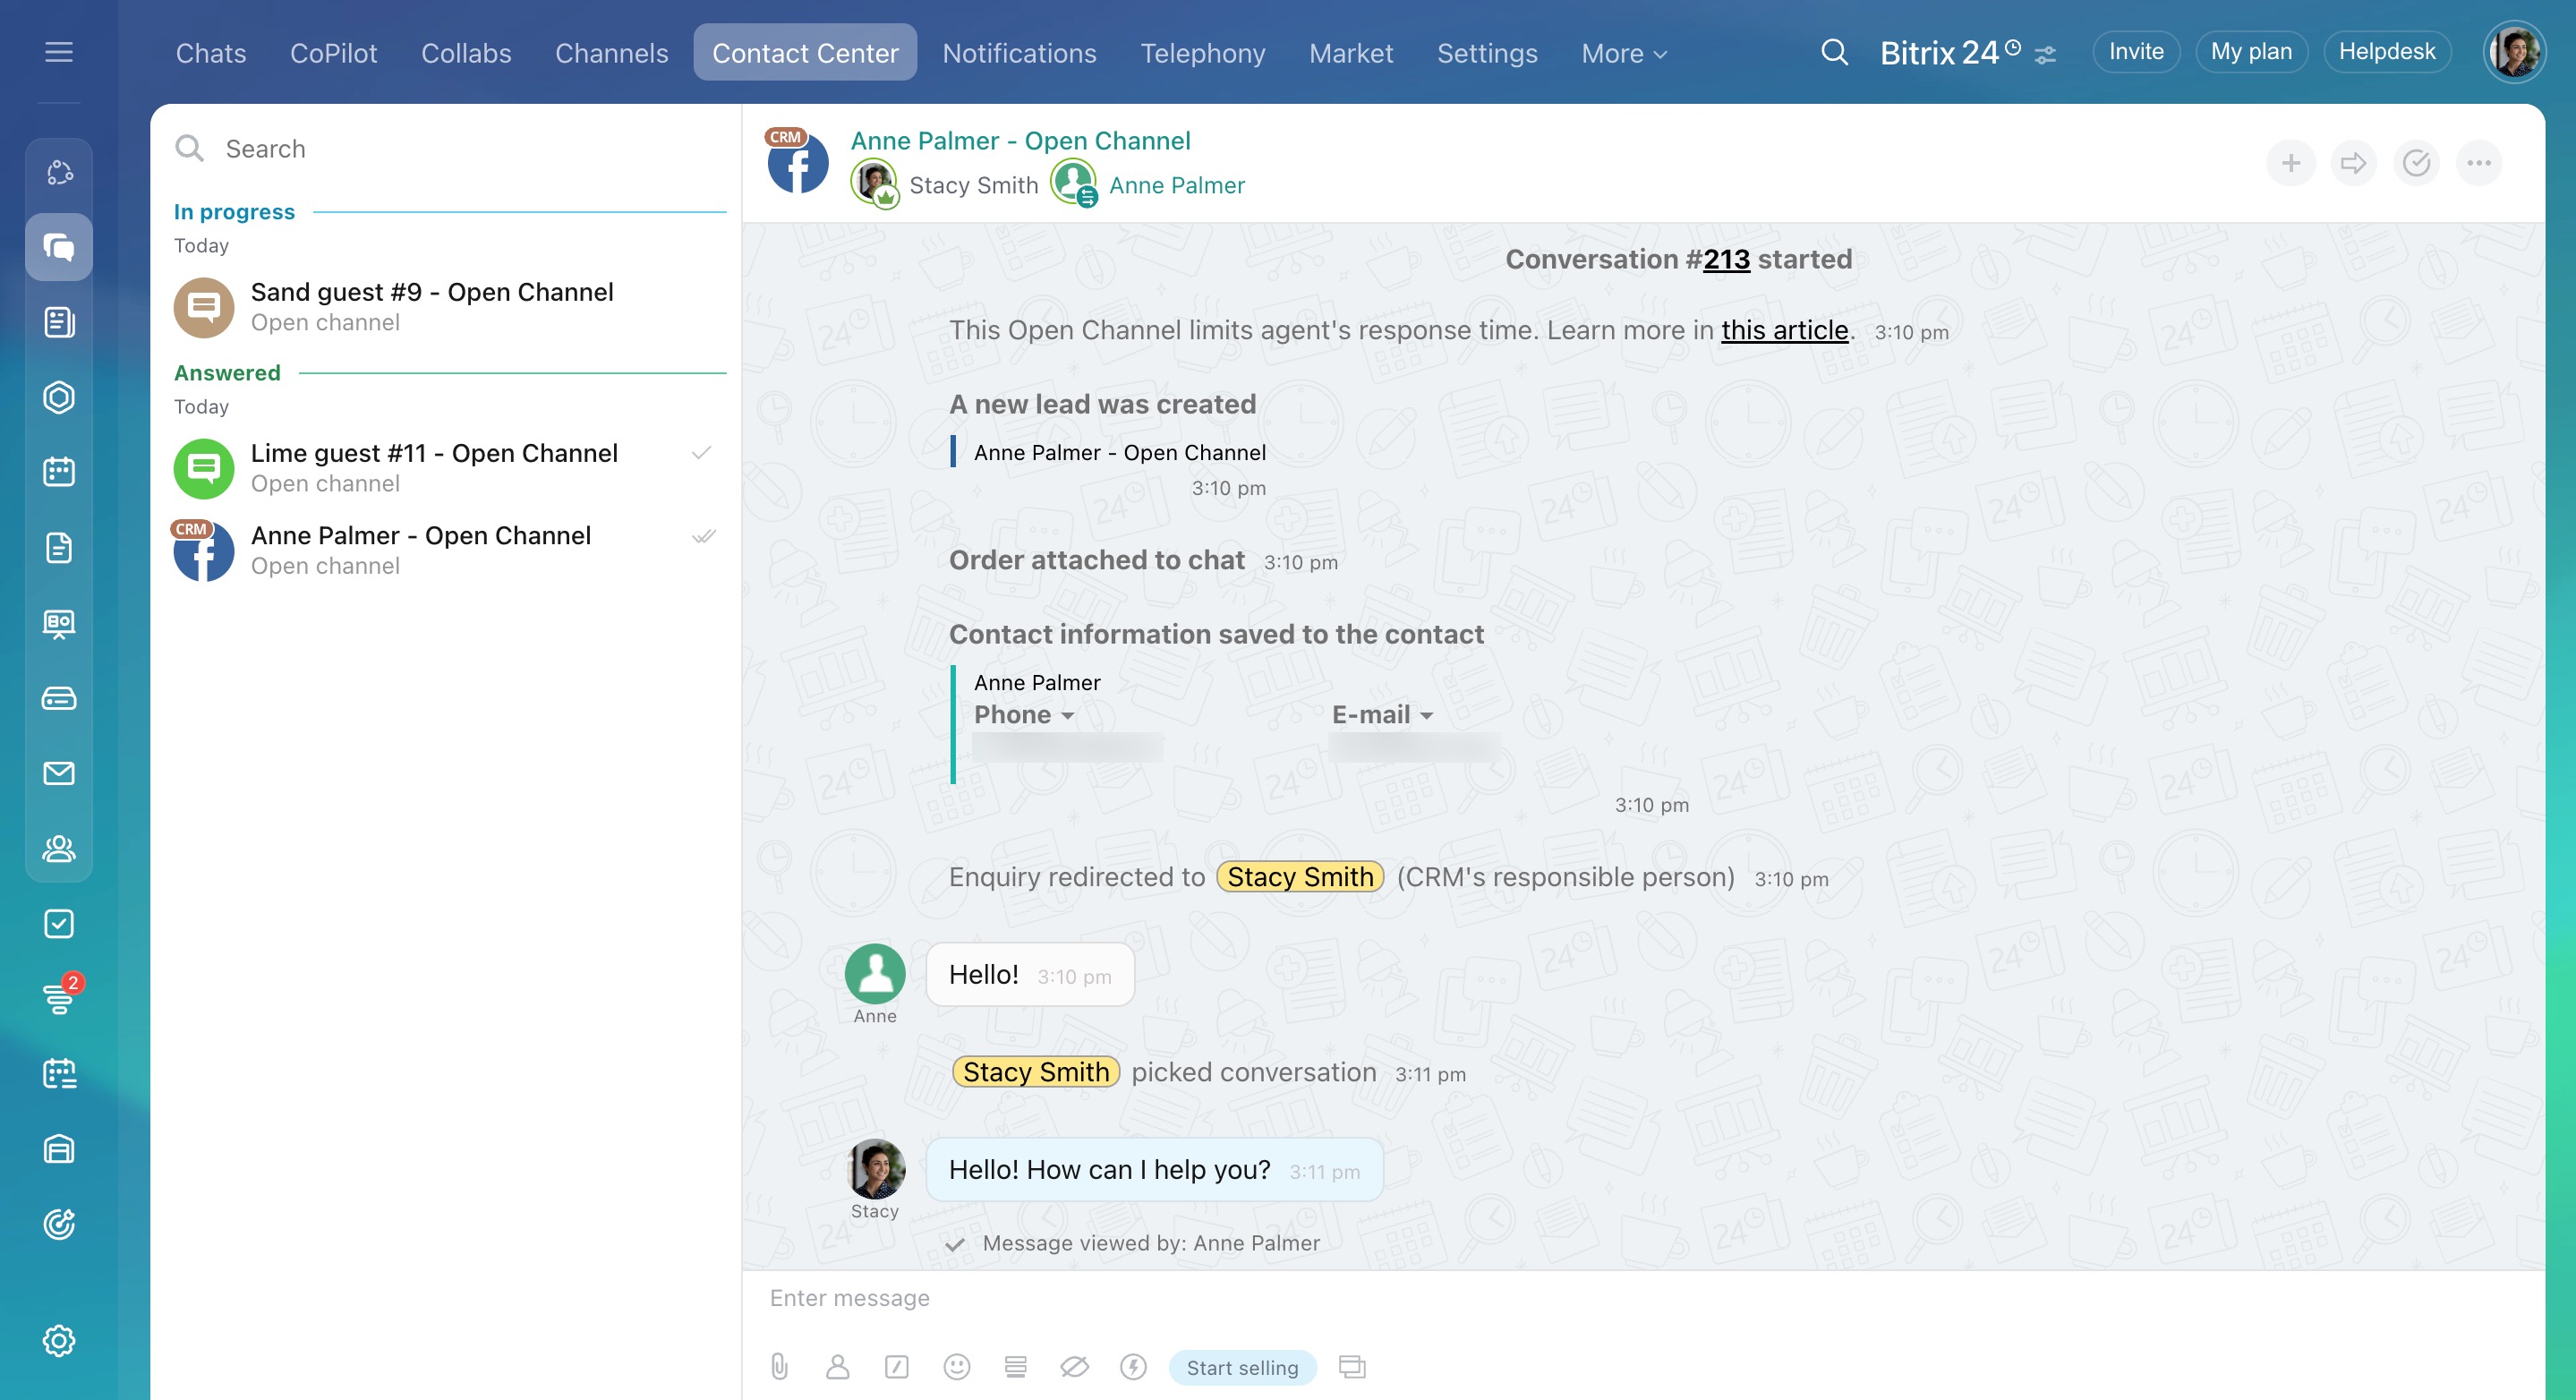Toggle hidden message mode eye icon
This screenshot has height=1400, width=2576.
pyautogui.click(x=1075, y=1367)
